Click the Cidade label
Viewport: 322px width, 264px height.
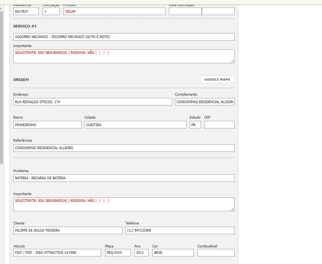pos(90,117)
